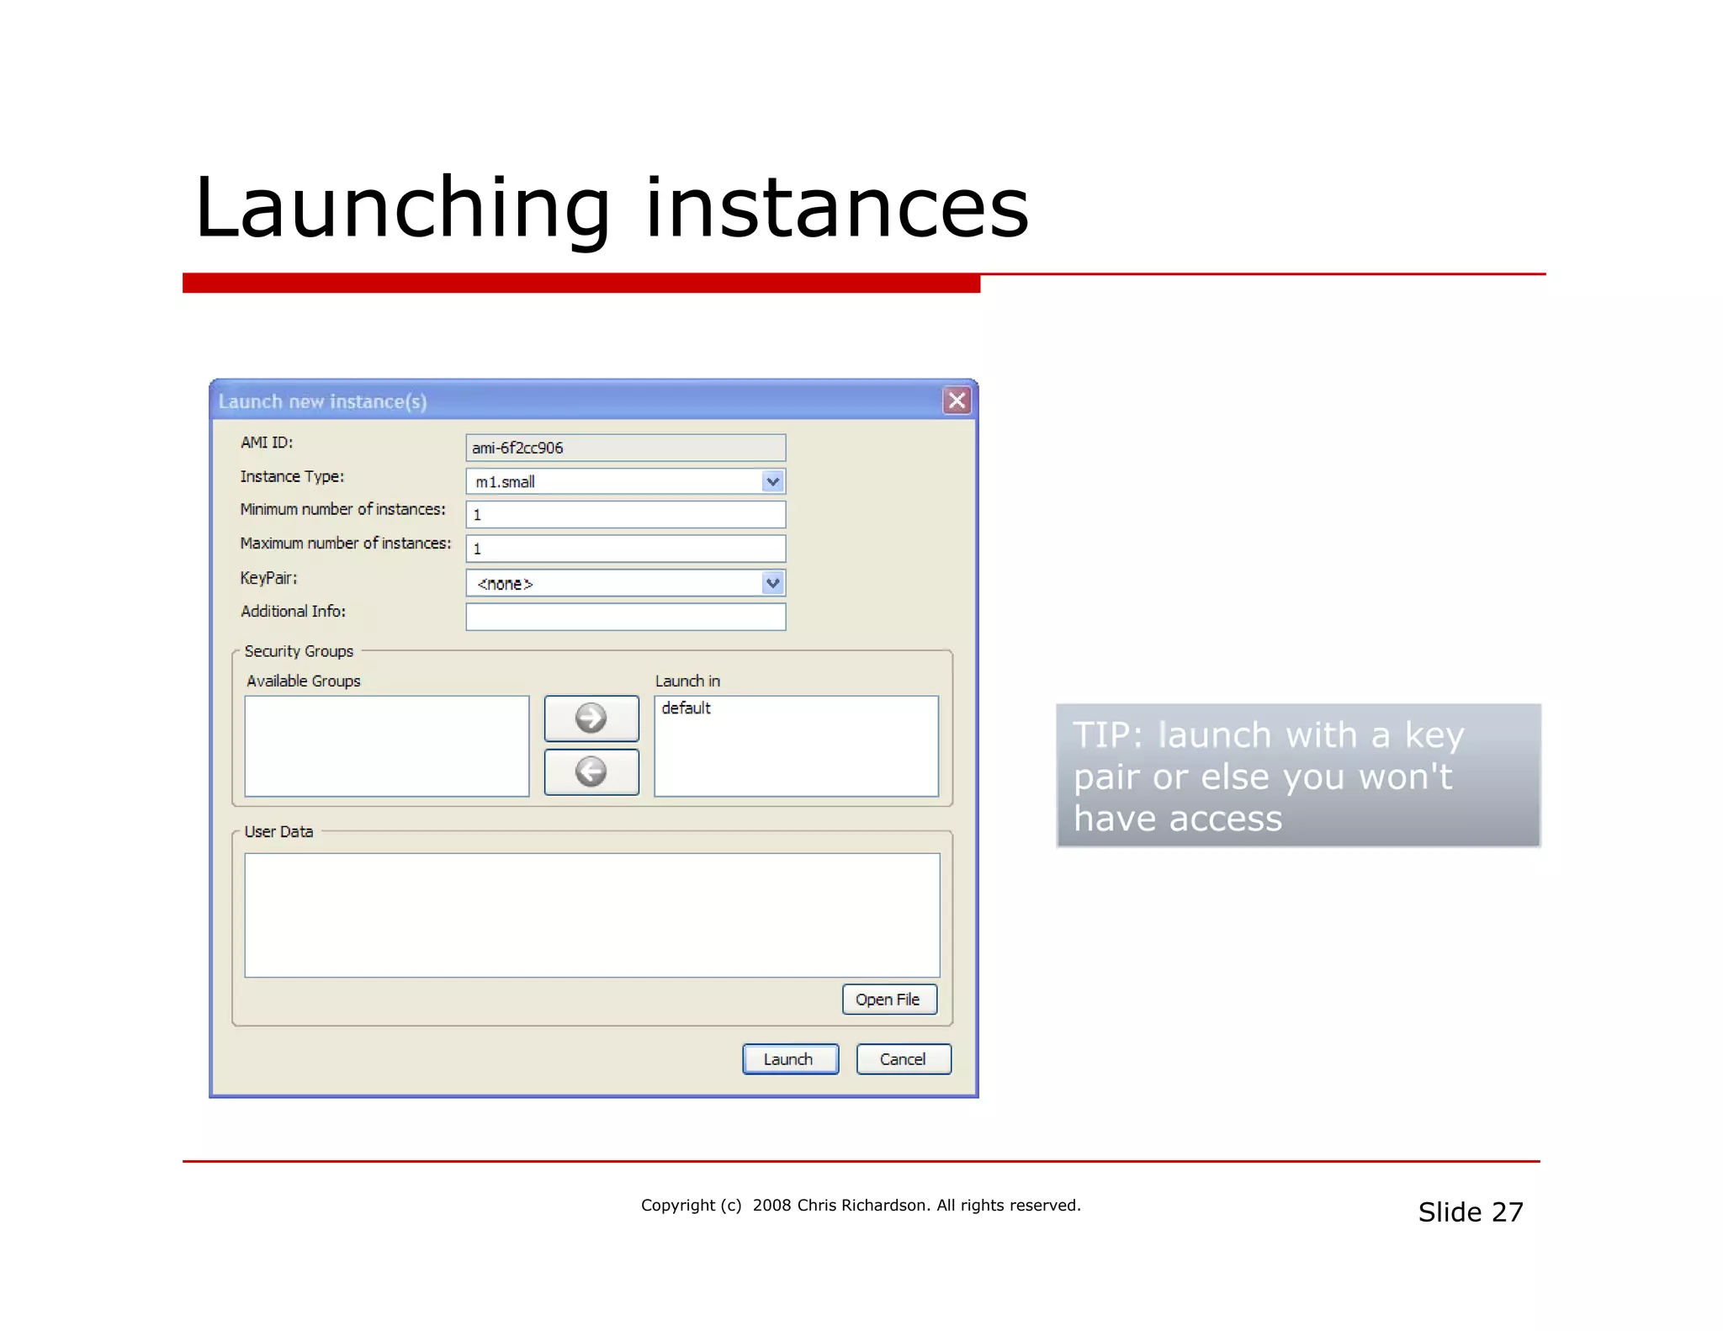Click the Additional Info field
1723x1331 pixels.
pos(626,617)
